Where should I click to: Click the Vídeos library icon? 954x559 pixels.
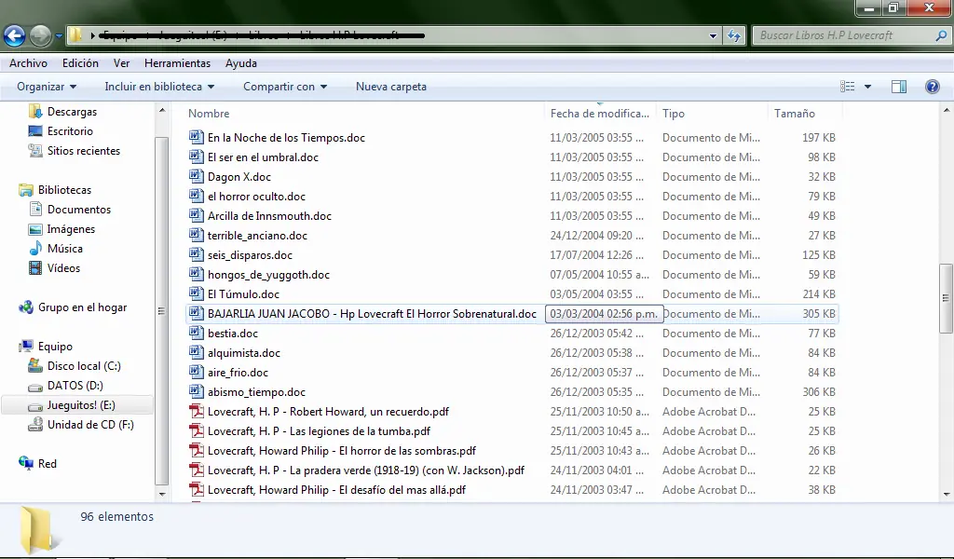pos(36,268)
